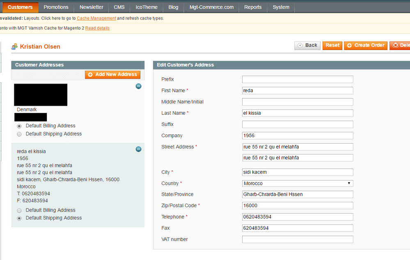410x260 pixels.
Task: Focus the First Name field containing reda
Action: point(297,90)
